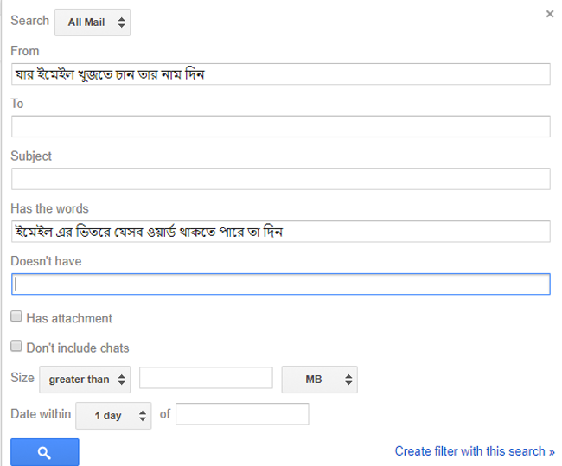Image resolution: width=562 pixels, height=466 pixels.
Task: Enable the Has attachment checkbox
Action: coord(16,318)
